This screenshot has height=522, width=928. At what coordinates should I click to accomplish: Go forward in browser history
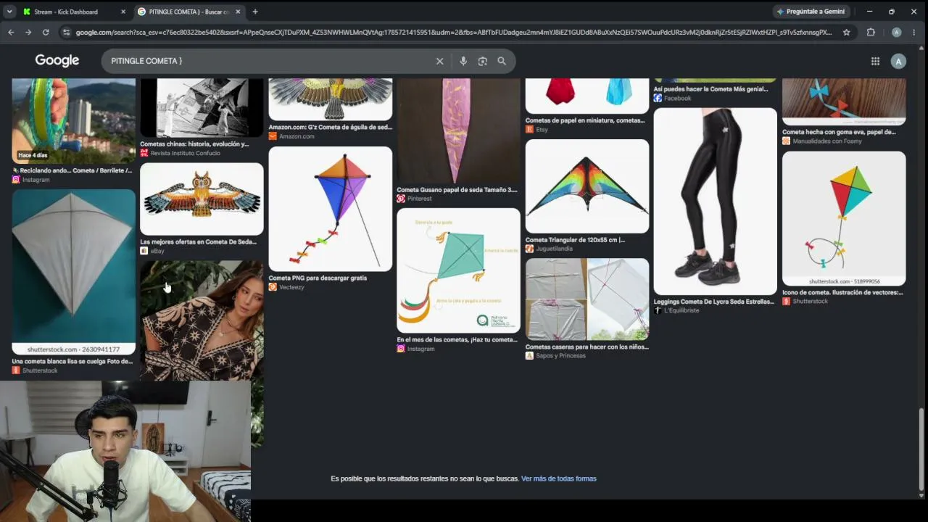click(x=28, y=32)
